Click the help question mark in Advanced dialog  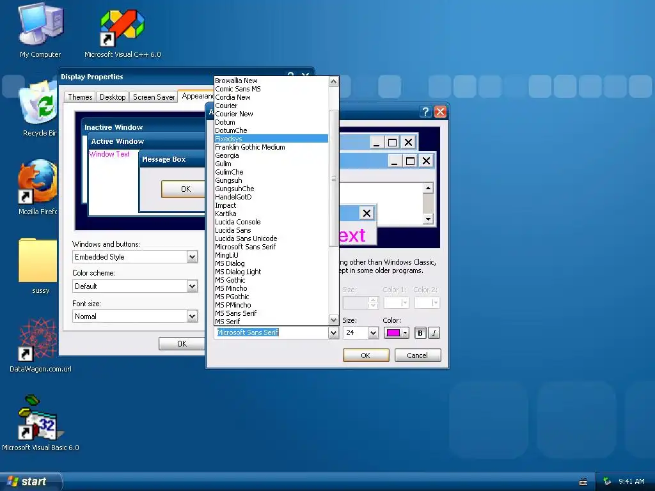[425, 111]
